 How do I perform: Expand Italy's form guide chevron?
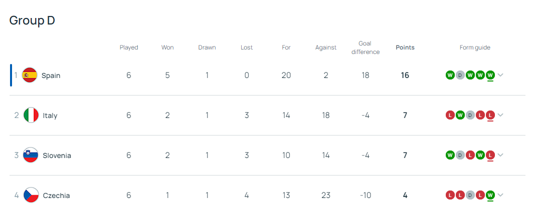tap(500, 115)
